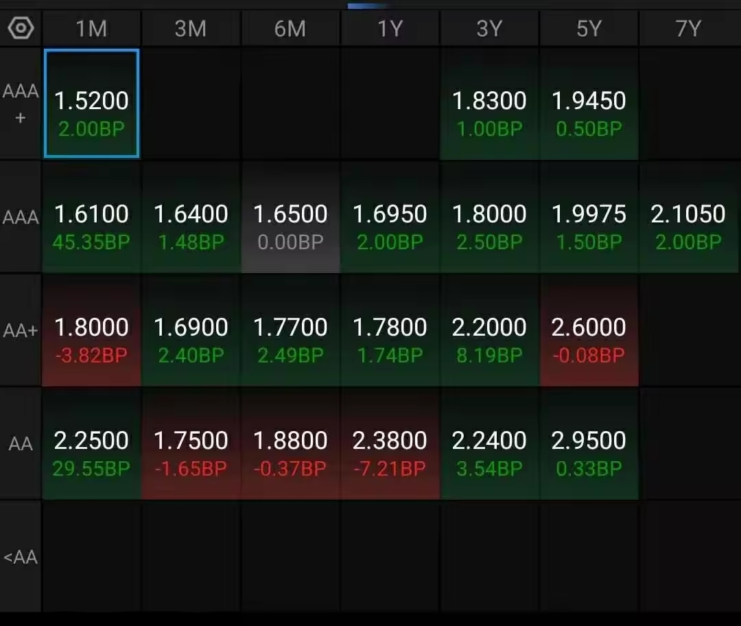This screenshot has height=626, width=741.
Task: Open the 1.6900 cell with 2.40BP
Action: click(x=191, y=330)
